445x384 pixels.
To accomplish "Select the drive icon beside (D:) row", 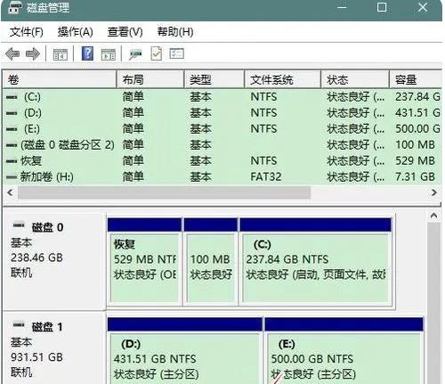I will pos(12,113).
